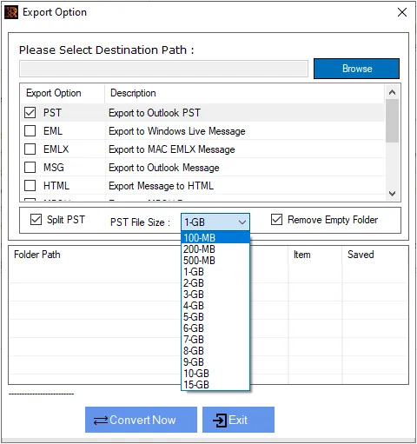The width and height of the screenshot is (417, 444).
Task: Choose 15-GB from the dropdown list
Action: coord(215,385)
